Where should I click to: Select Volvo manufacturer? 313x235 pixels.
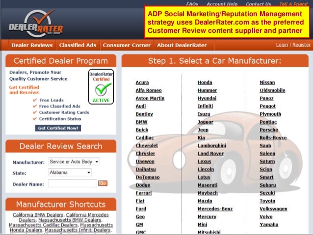coord(266,217)
